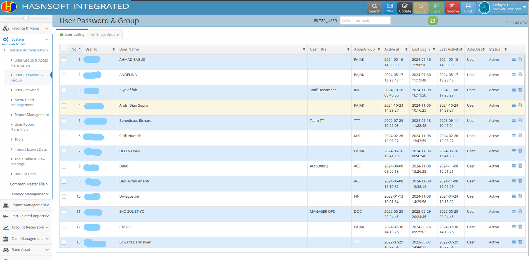Screen dimensions: 530x260
Task: Click the Search toolbar icon
Action: click(x=374, y=8)
